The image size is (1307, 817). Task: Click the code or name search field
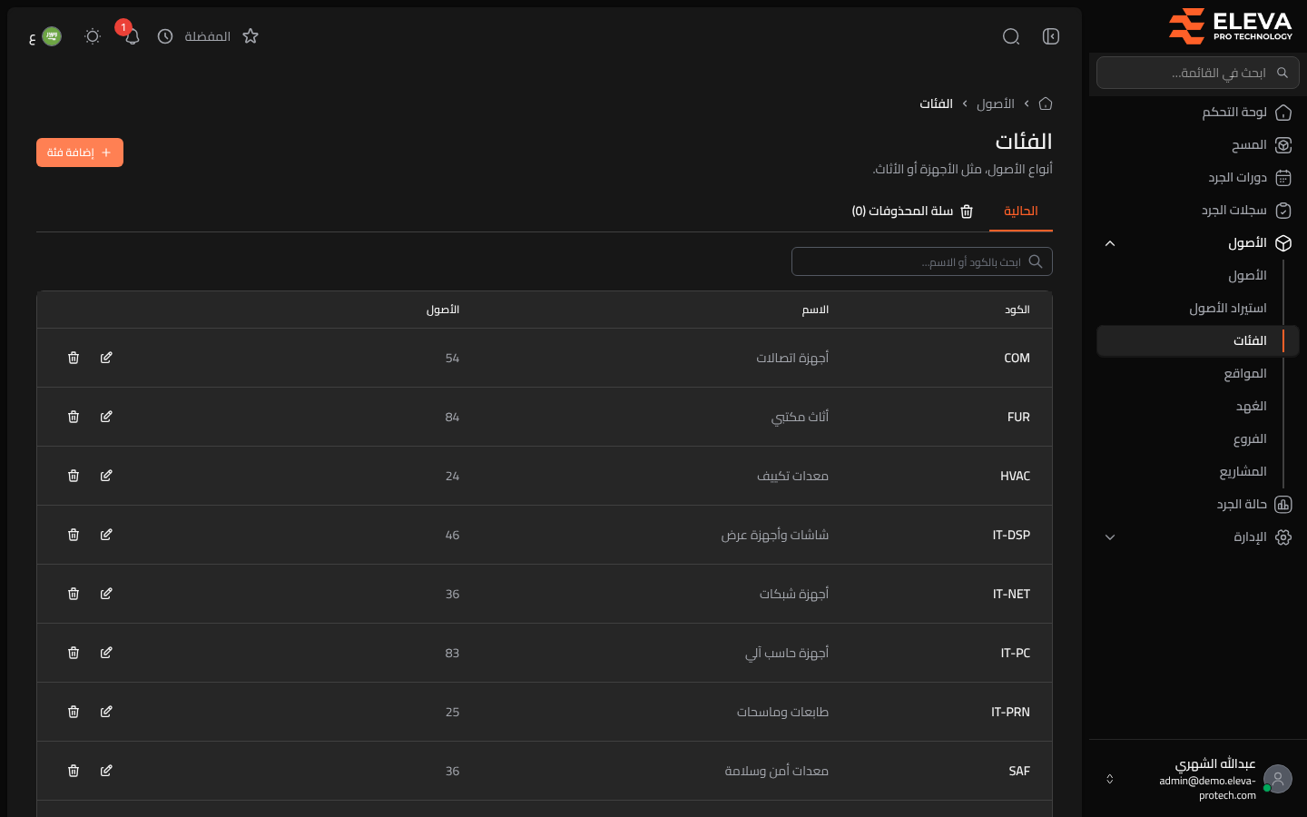pos(922,261)
